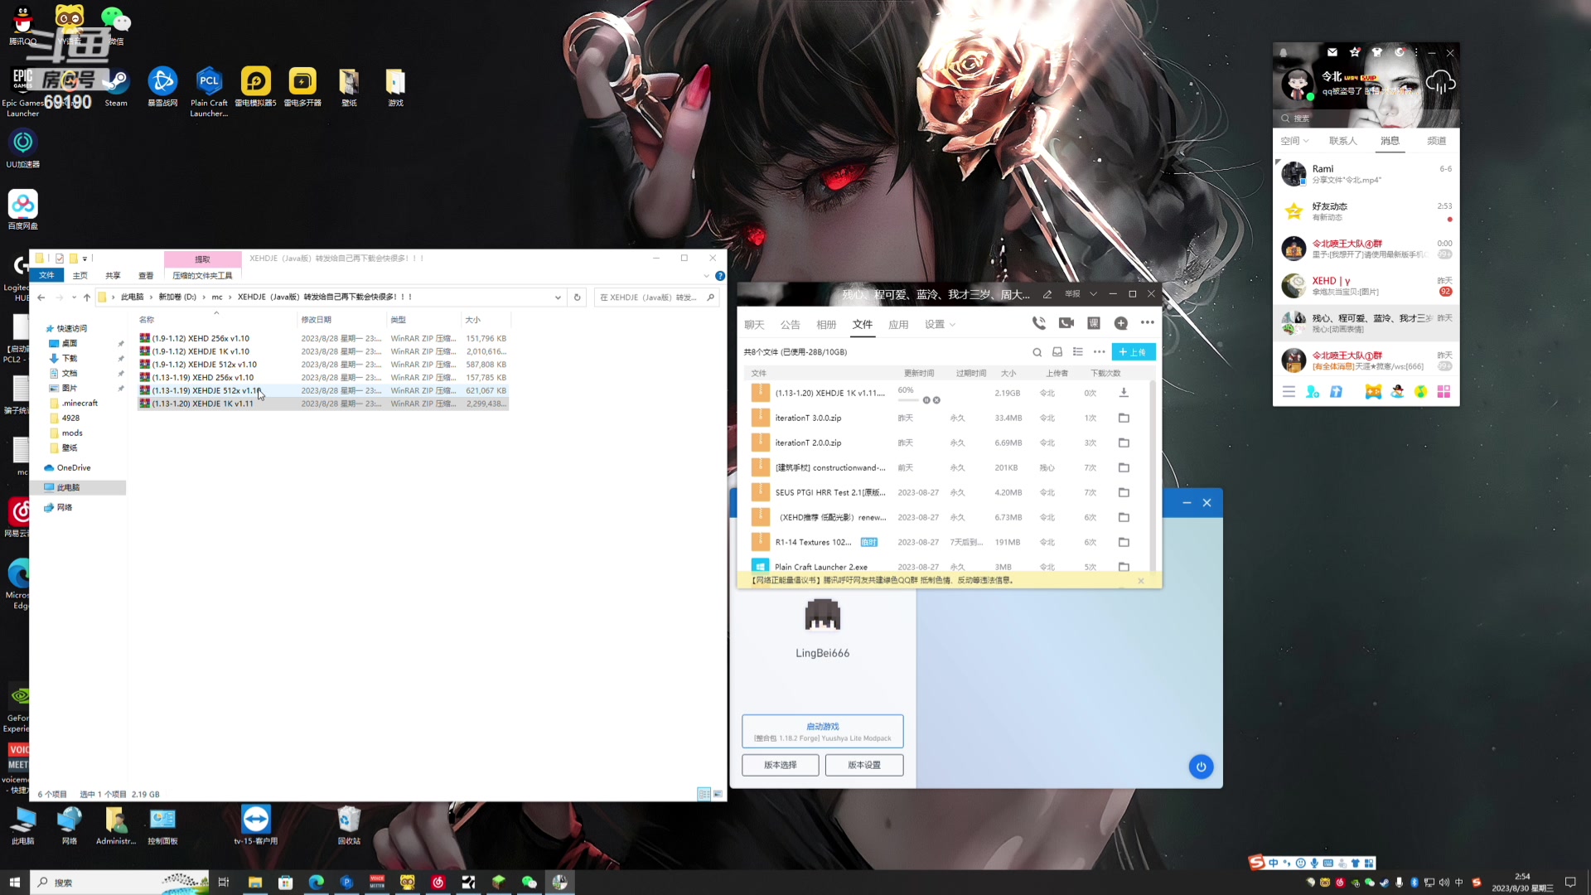
Task: Open Explorer 共享 ribbon tab
Action: click(x=113, y=276)
